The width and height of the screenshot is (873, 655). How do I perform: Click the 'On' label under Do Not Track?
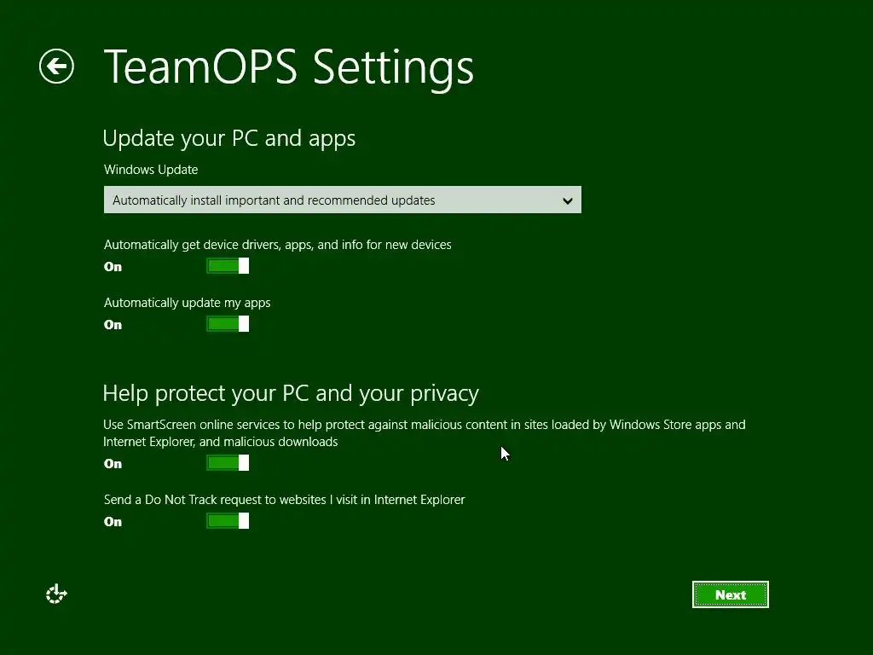pos(113,522)
